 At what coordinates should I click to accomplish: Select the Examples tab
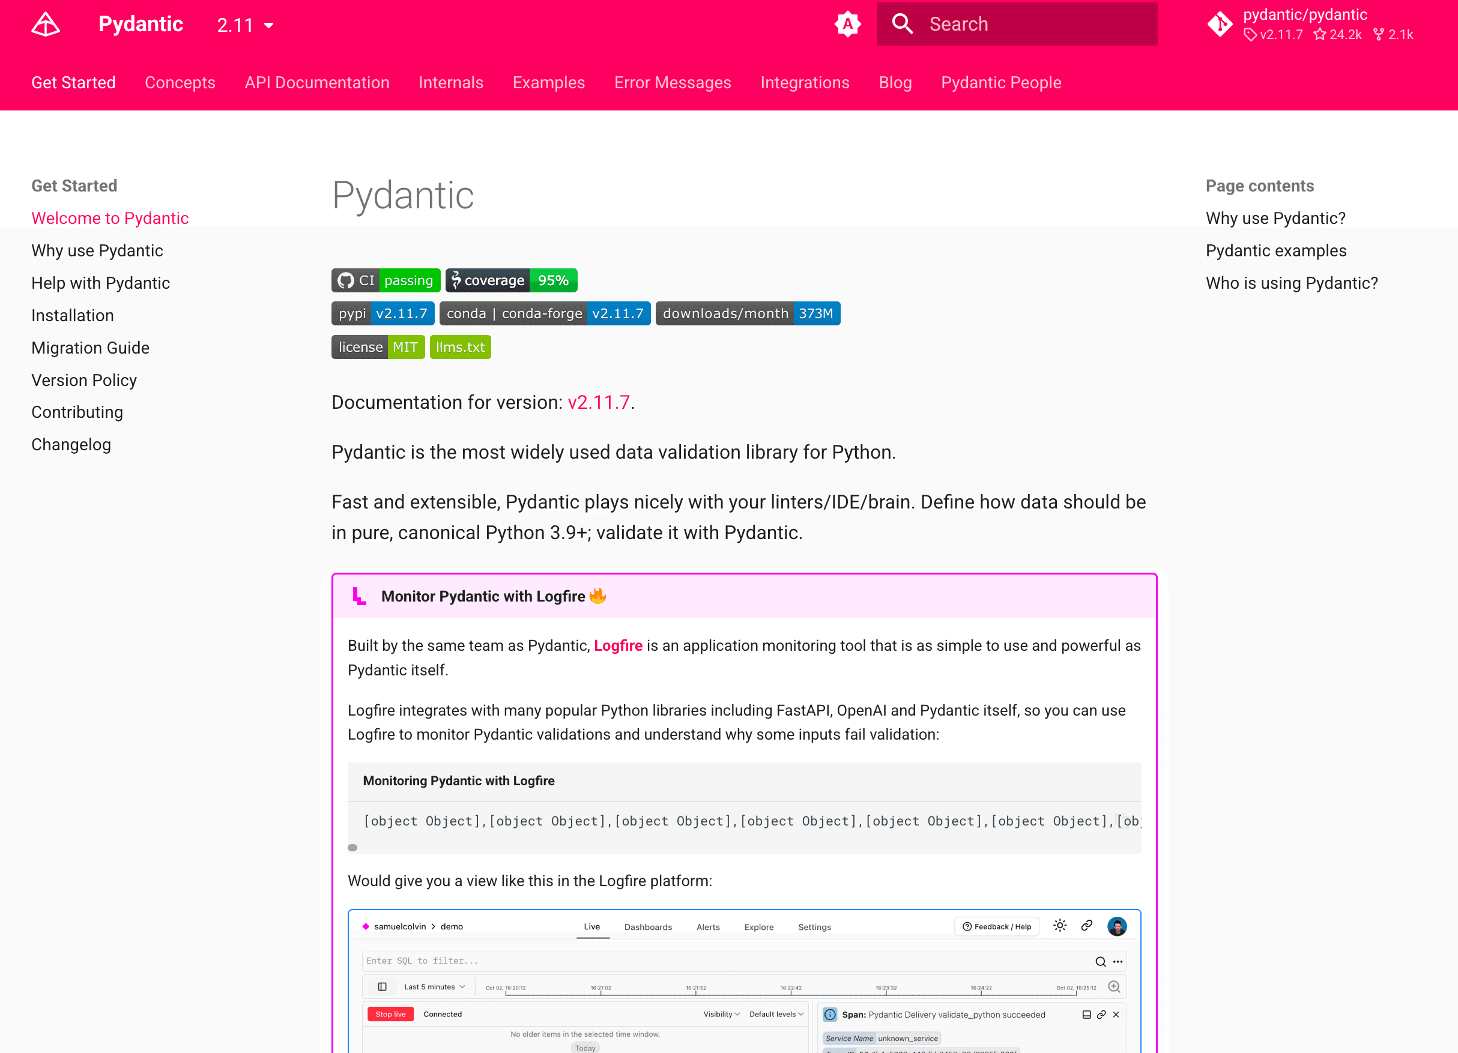click(x=548, y=82)
